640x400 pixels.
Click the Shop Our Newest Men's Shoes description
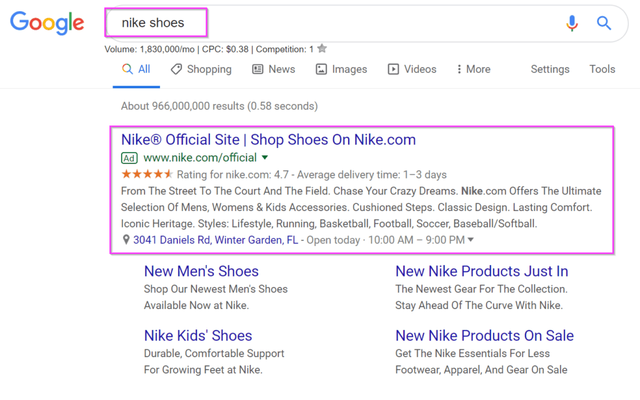tap(216, 289)
